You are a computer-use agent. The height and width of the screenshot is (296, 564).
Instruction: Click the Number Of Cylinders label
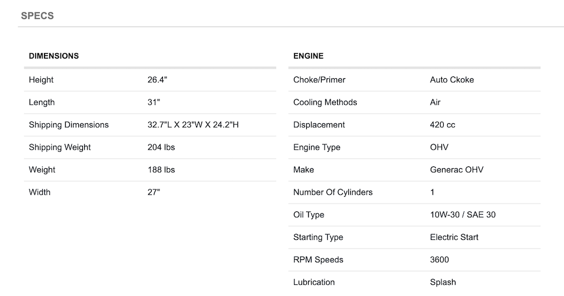tap(333, 192)
